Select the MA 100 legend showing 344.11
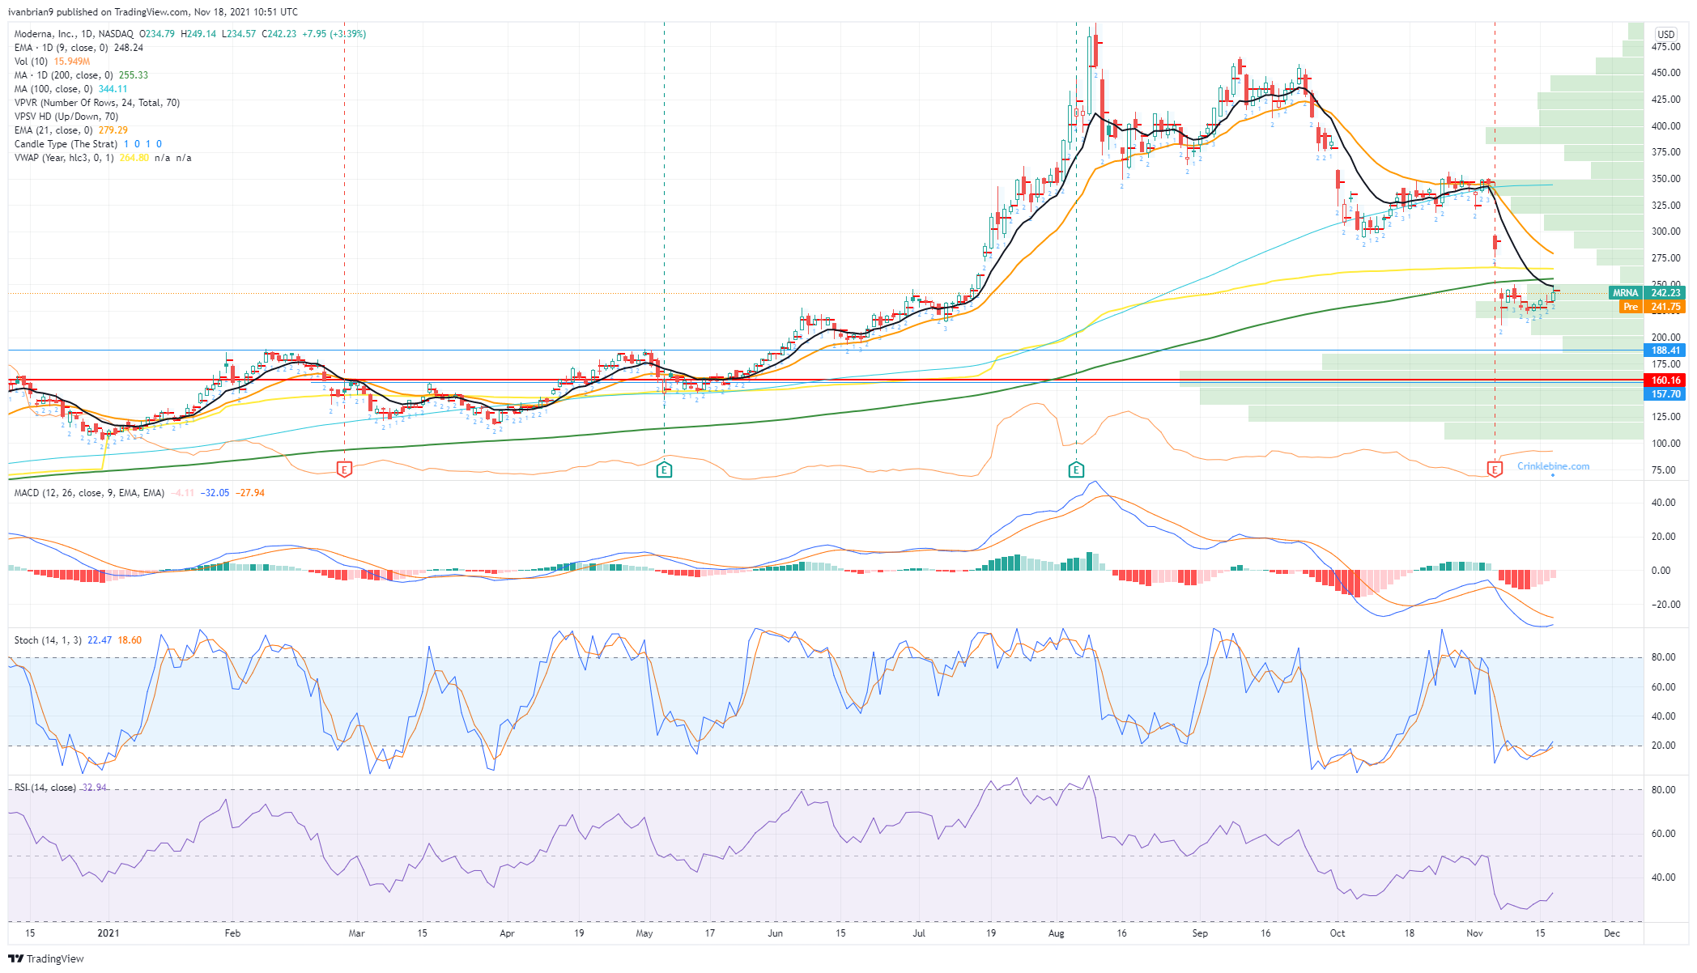 (x=70, y=89)
